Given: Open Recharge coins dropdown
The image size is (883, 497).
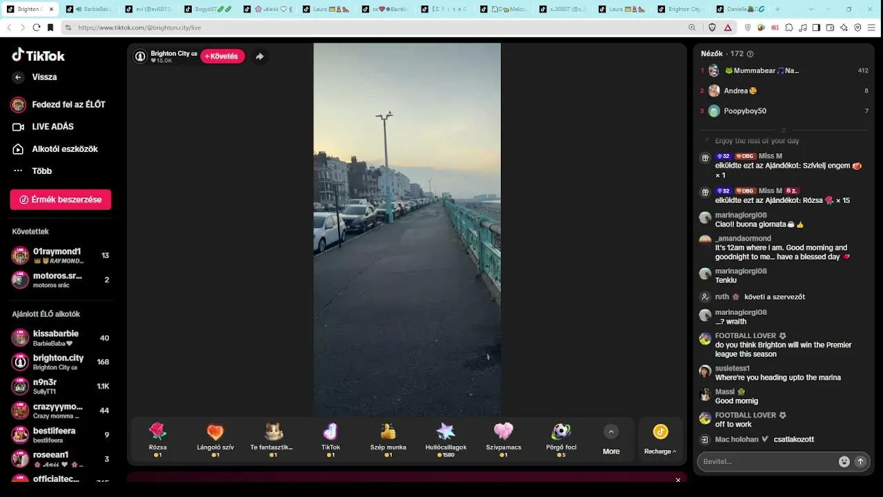Looking at the screenshot, I should tap(660, 440).
